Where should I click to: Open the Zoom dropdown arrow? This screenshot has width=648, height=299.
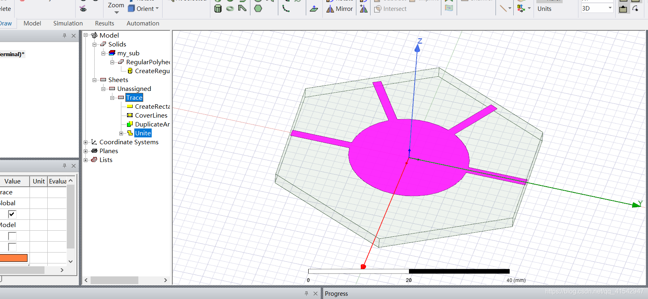(116, 13)
